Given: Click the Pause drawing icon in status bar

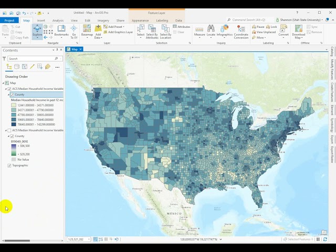Looking at the screenshot, I should point(318,239).
